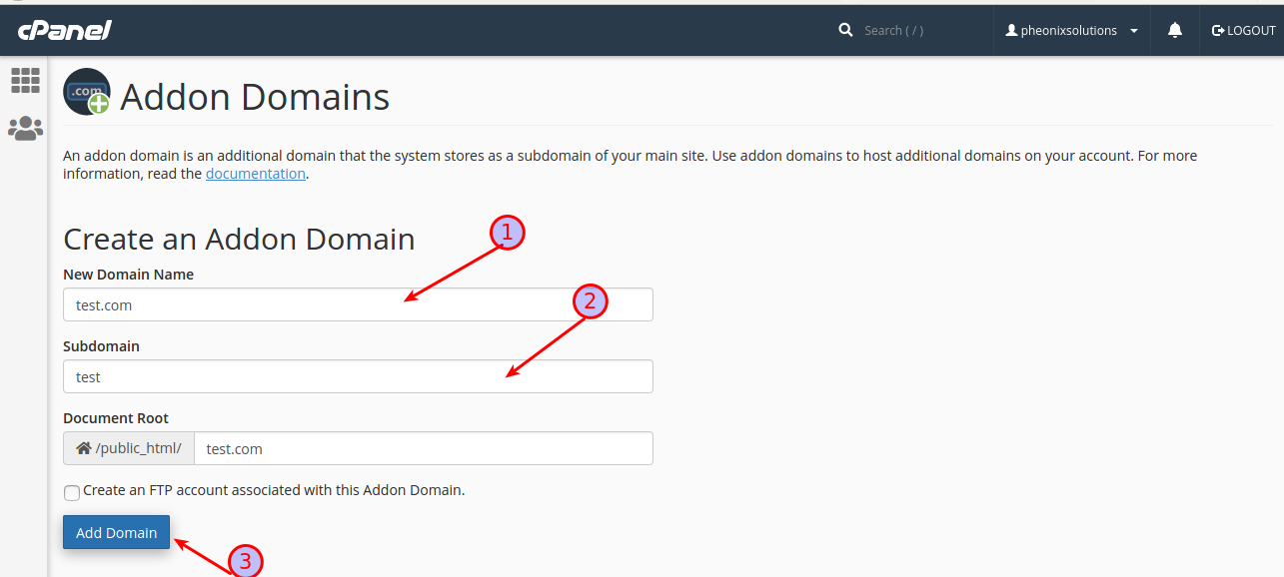Click the New Domain Name field
1284x577 pixels.
coord(358,304)
